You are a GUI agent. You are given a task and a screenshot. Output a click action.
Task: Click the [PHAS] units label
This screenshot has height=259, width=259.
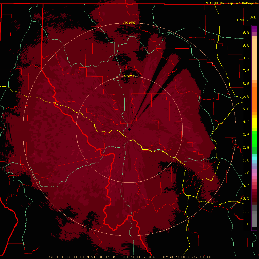click(x=243, y=20)
